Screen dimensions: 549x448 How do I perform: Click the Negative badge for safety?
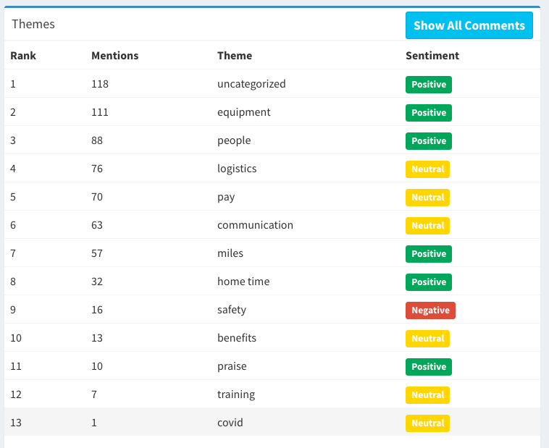pyautogui.click(x=430, y=310)
